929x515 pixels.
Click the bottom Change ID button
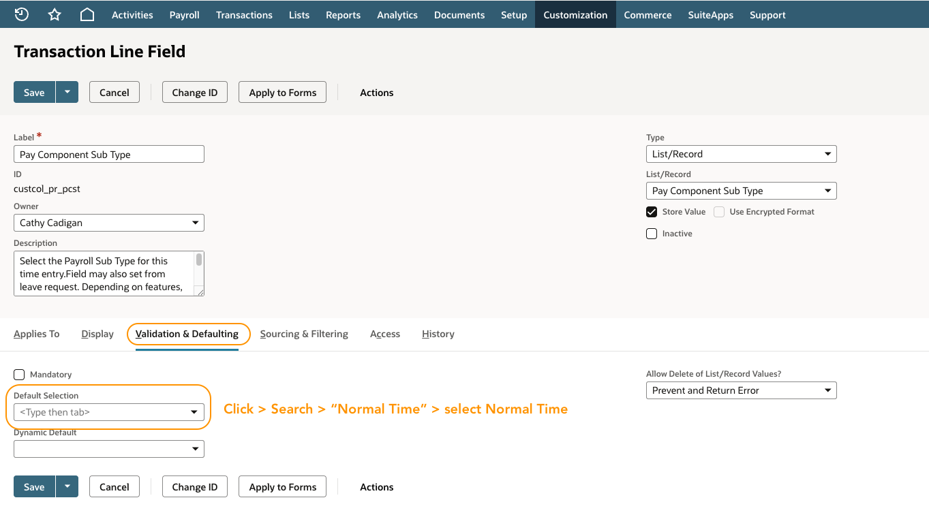point(195,486)
